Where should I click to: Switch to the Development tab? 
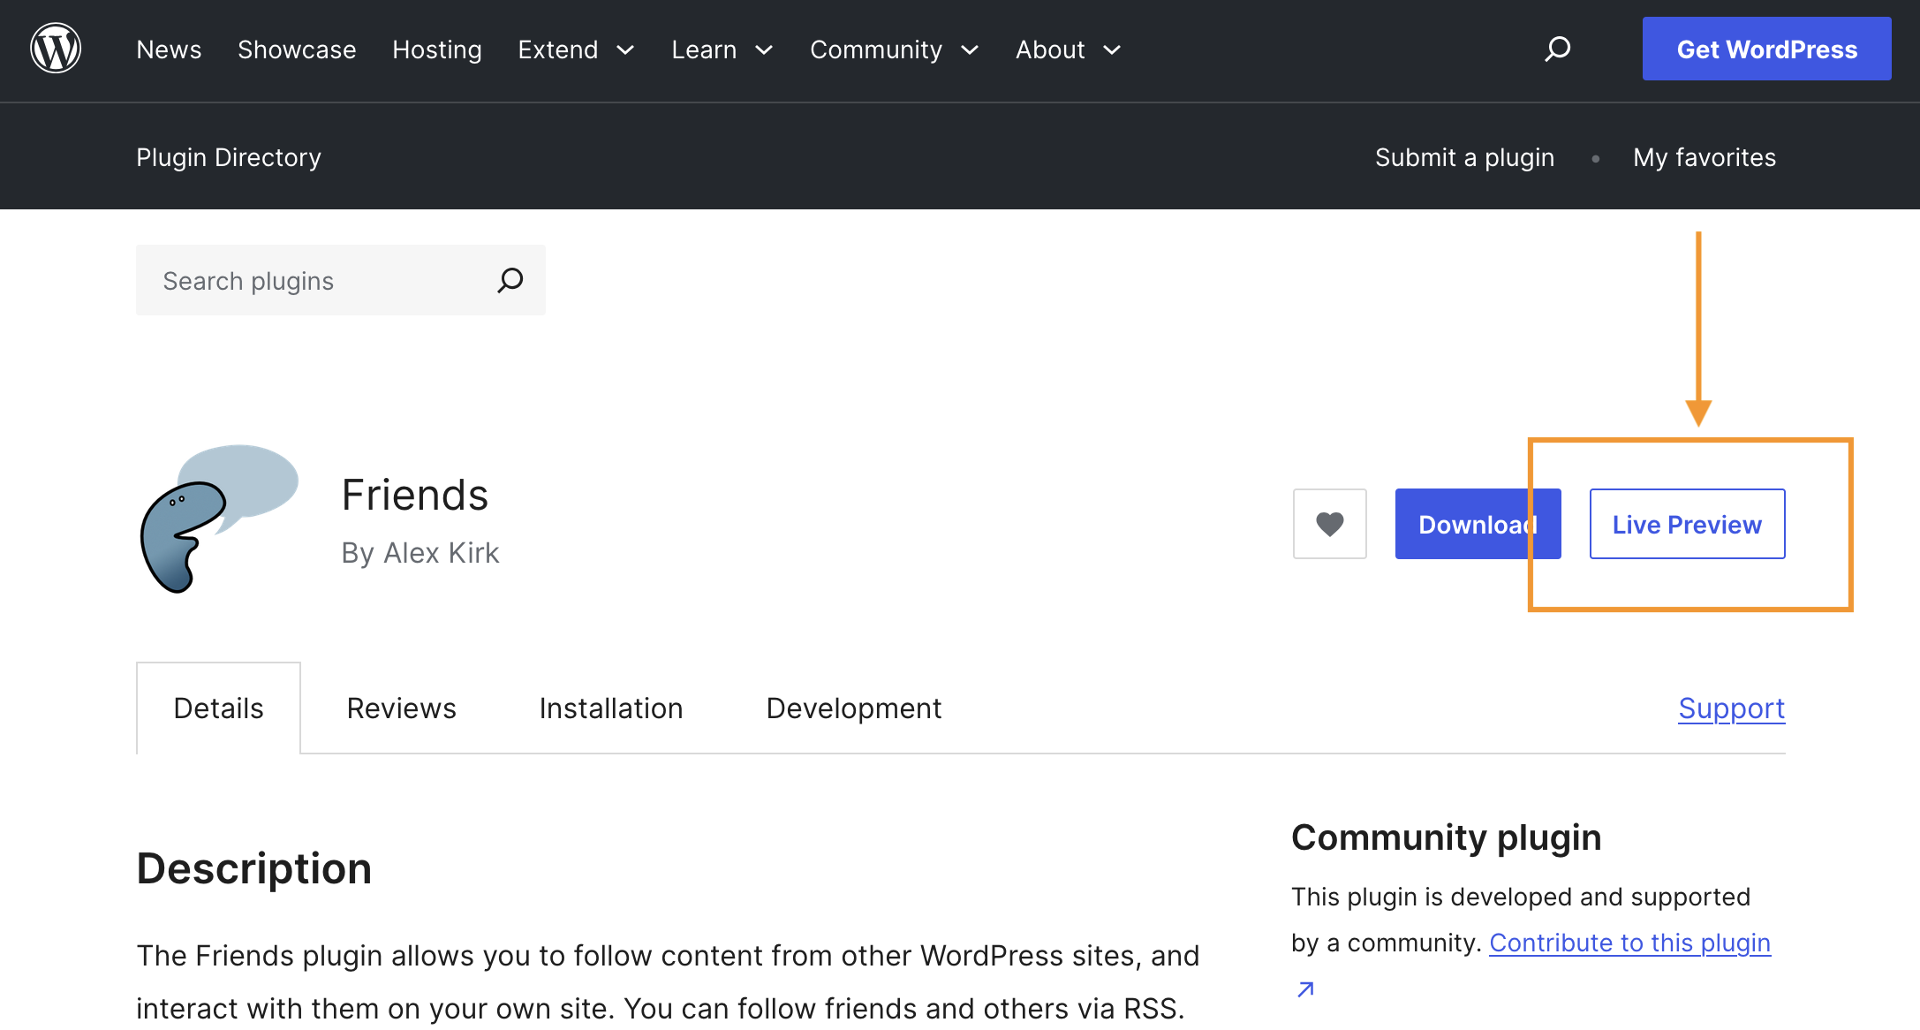(854, 708)
